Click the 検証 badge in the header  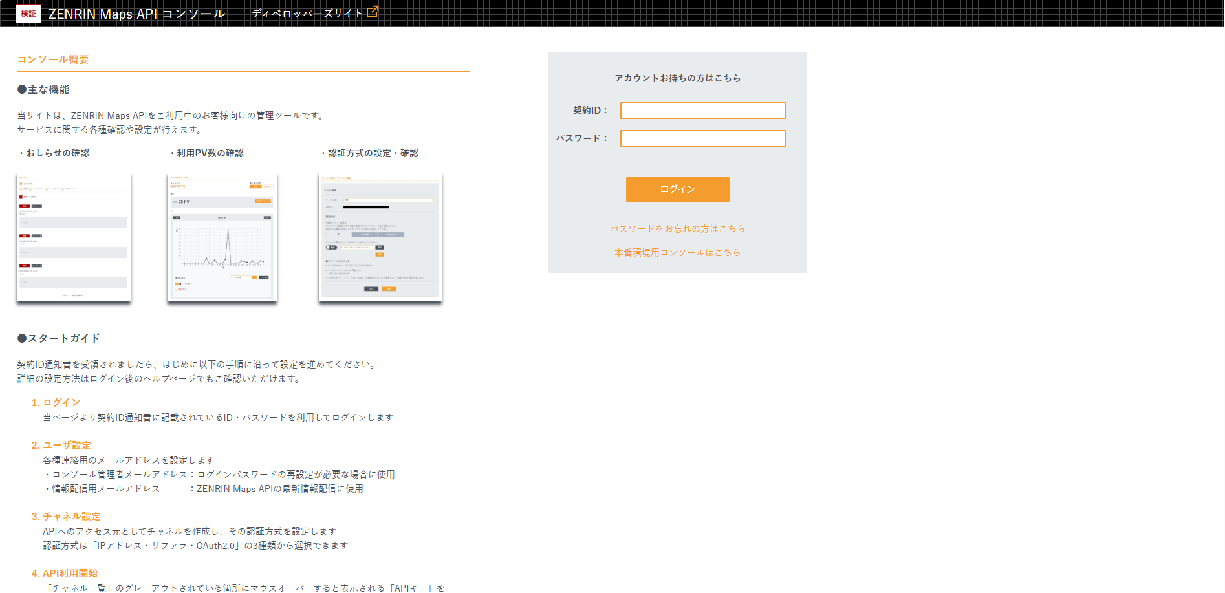click(x=27, y=12)
